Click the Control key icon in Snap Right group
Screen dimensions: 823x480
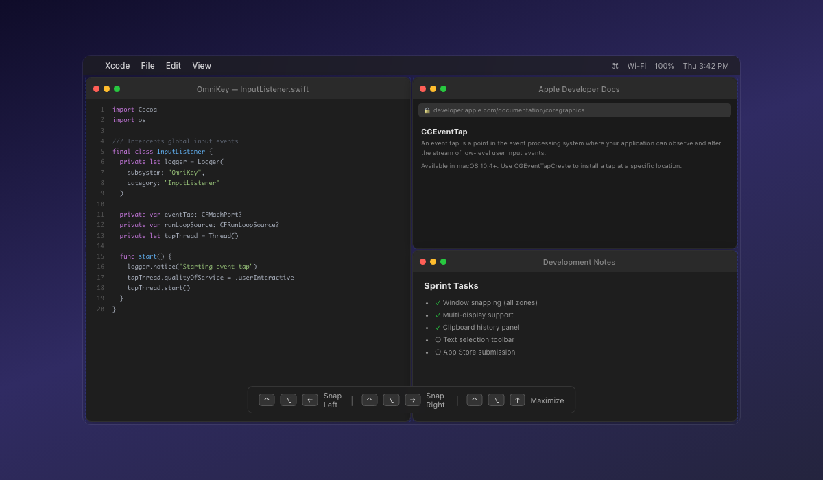pyautogui.click(x=369, y=399)
